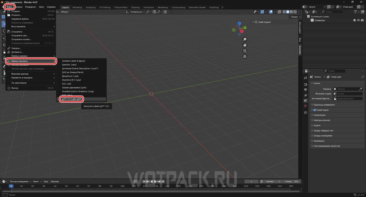
Task: Click the Начало start frame field
Action: pyautogui.click(x=273, y=181)
